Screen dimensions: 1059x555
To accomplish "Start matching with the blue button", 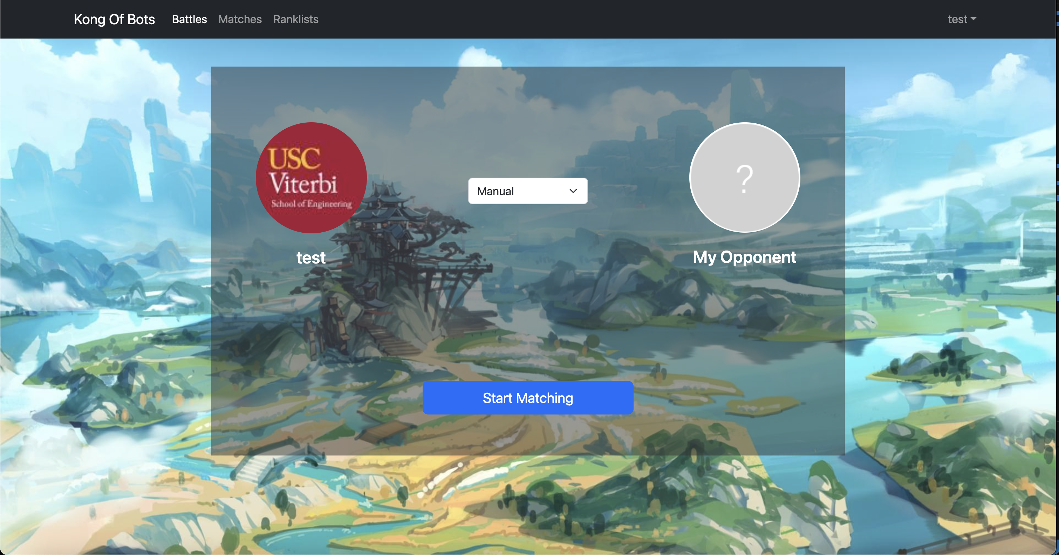I will pyautogui.click(x=528, y=398).
